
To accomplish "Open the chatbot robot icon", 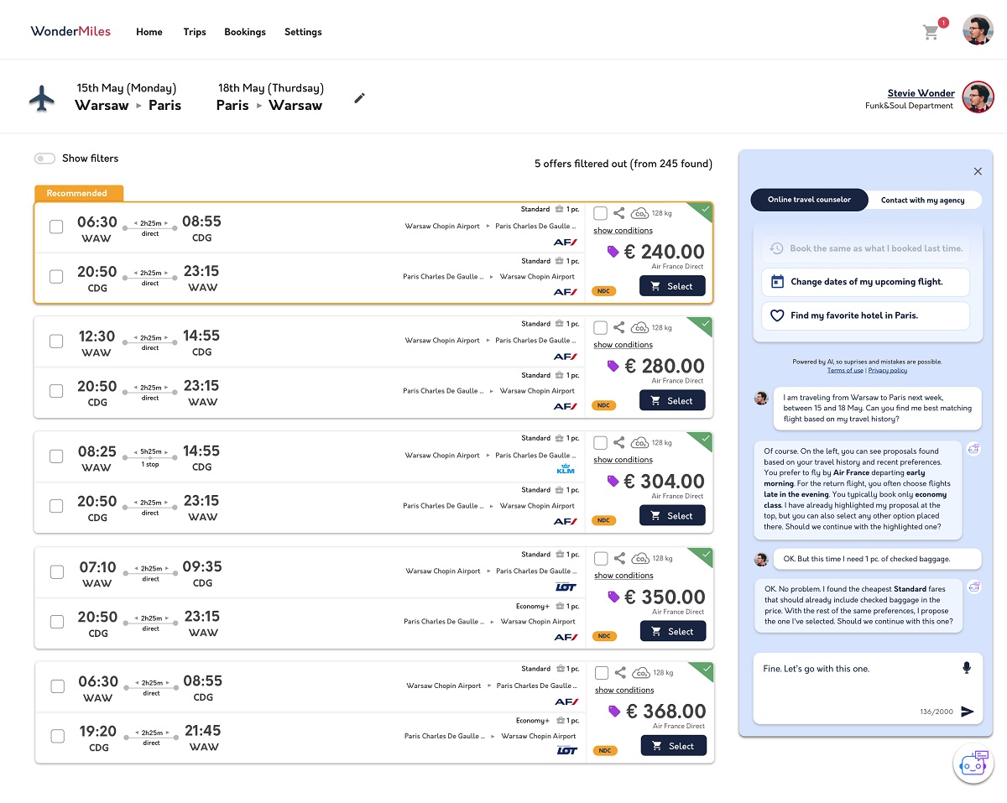I will tap(973, 764).
